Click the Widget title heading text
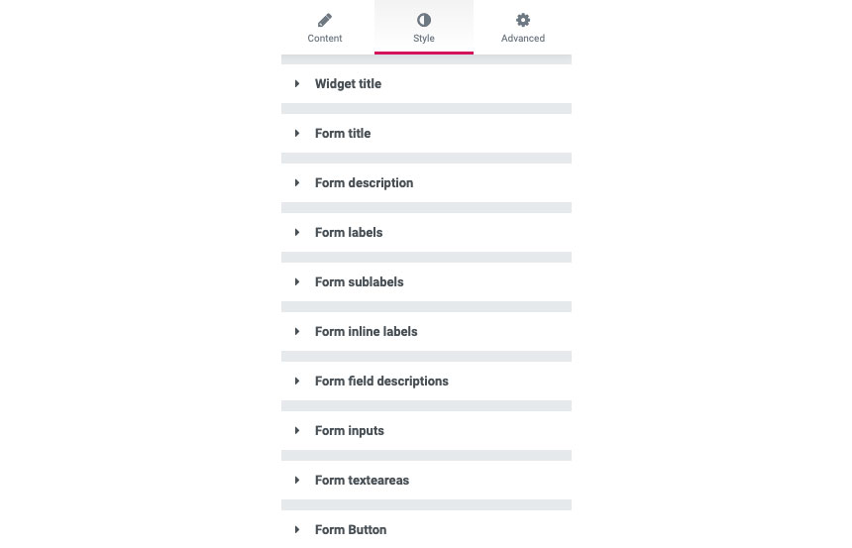Screen dimensions: 852x548 tap(348, 83)
